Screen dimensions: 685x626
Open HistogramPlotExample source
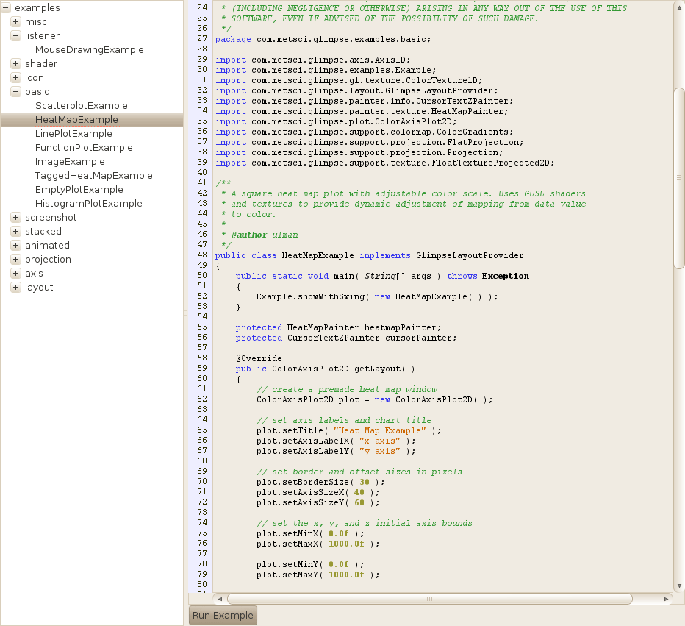coord(89,204)
